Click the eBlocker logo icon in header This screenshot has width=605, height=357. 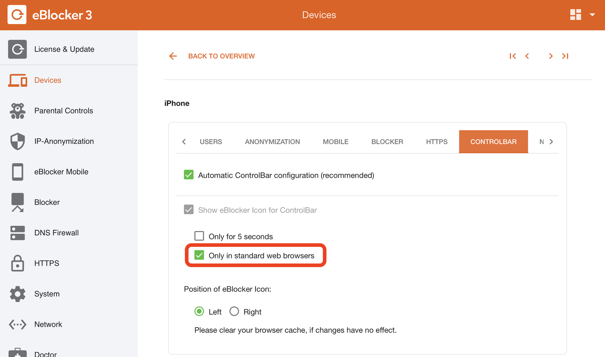(17, 15)
